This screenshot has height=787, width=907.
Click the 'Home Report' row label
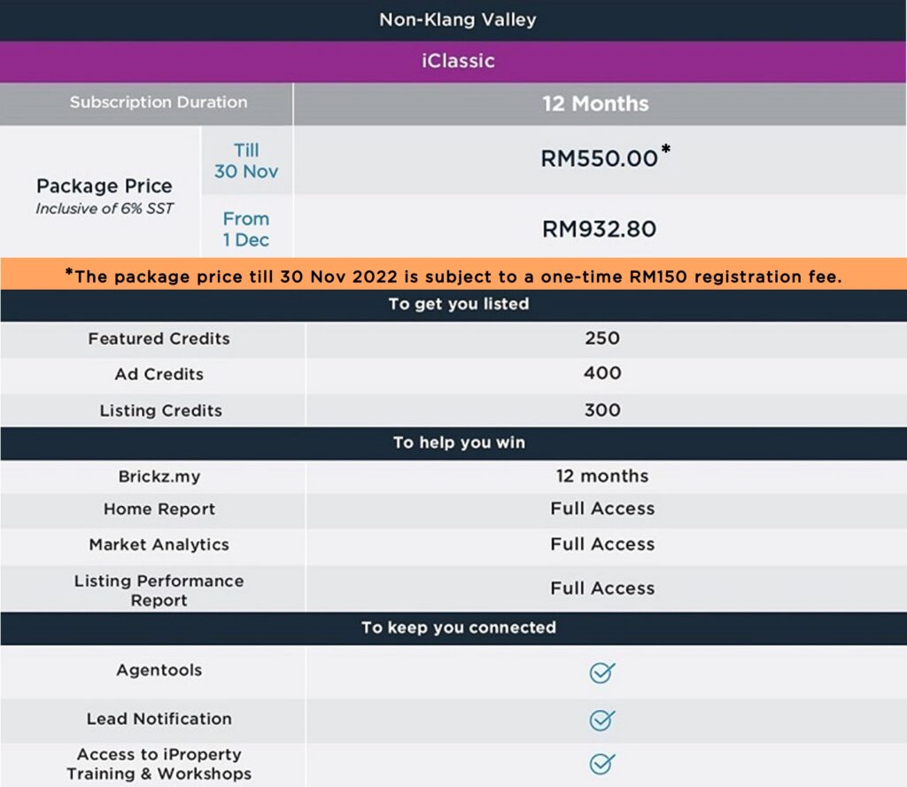tap(159, 510)
